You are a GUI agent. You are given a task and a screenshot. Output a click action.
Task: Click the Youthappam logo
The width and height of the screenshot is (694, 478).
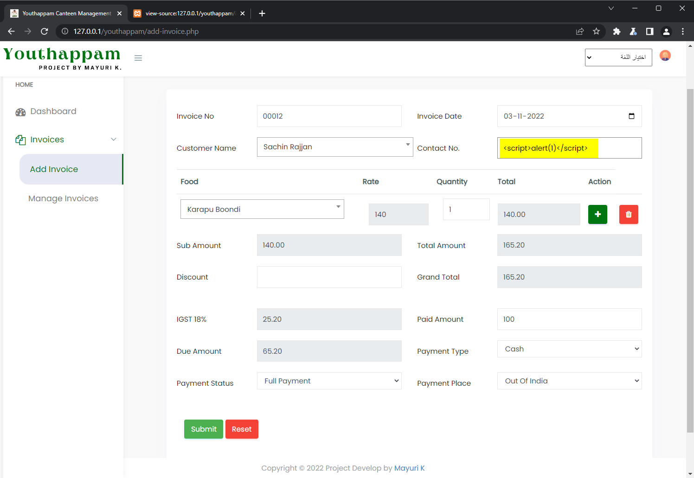pos(62,58)
